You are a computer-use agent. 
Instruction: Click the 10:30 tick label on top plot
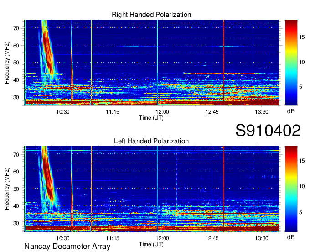63,112
